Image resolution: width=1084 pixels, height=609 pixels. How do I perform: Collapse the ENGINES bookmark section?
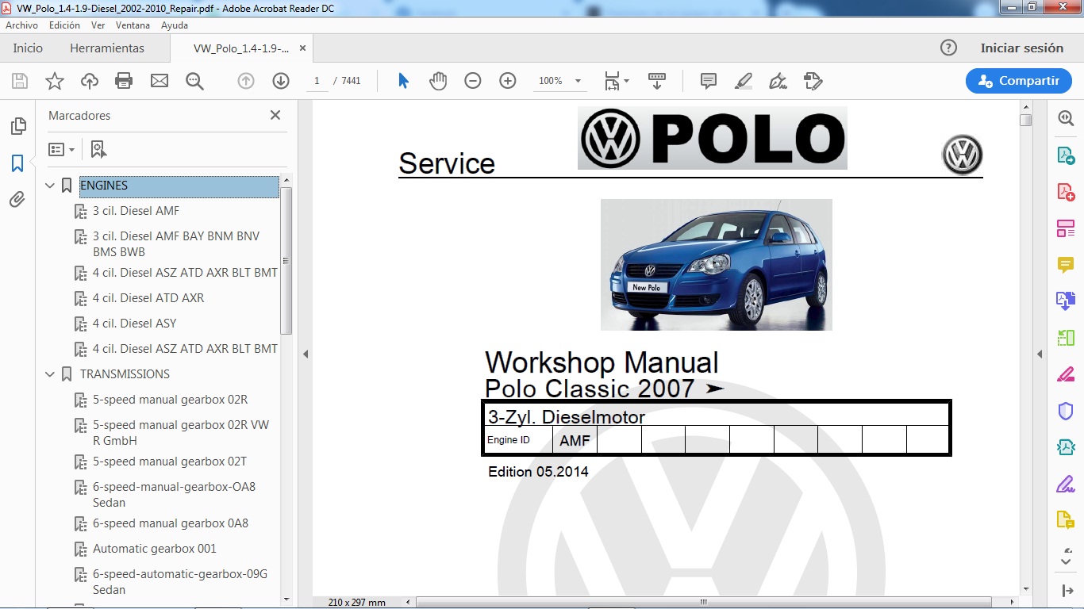50,185
